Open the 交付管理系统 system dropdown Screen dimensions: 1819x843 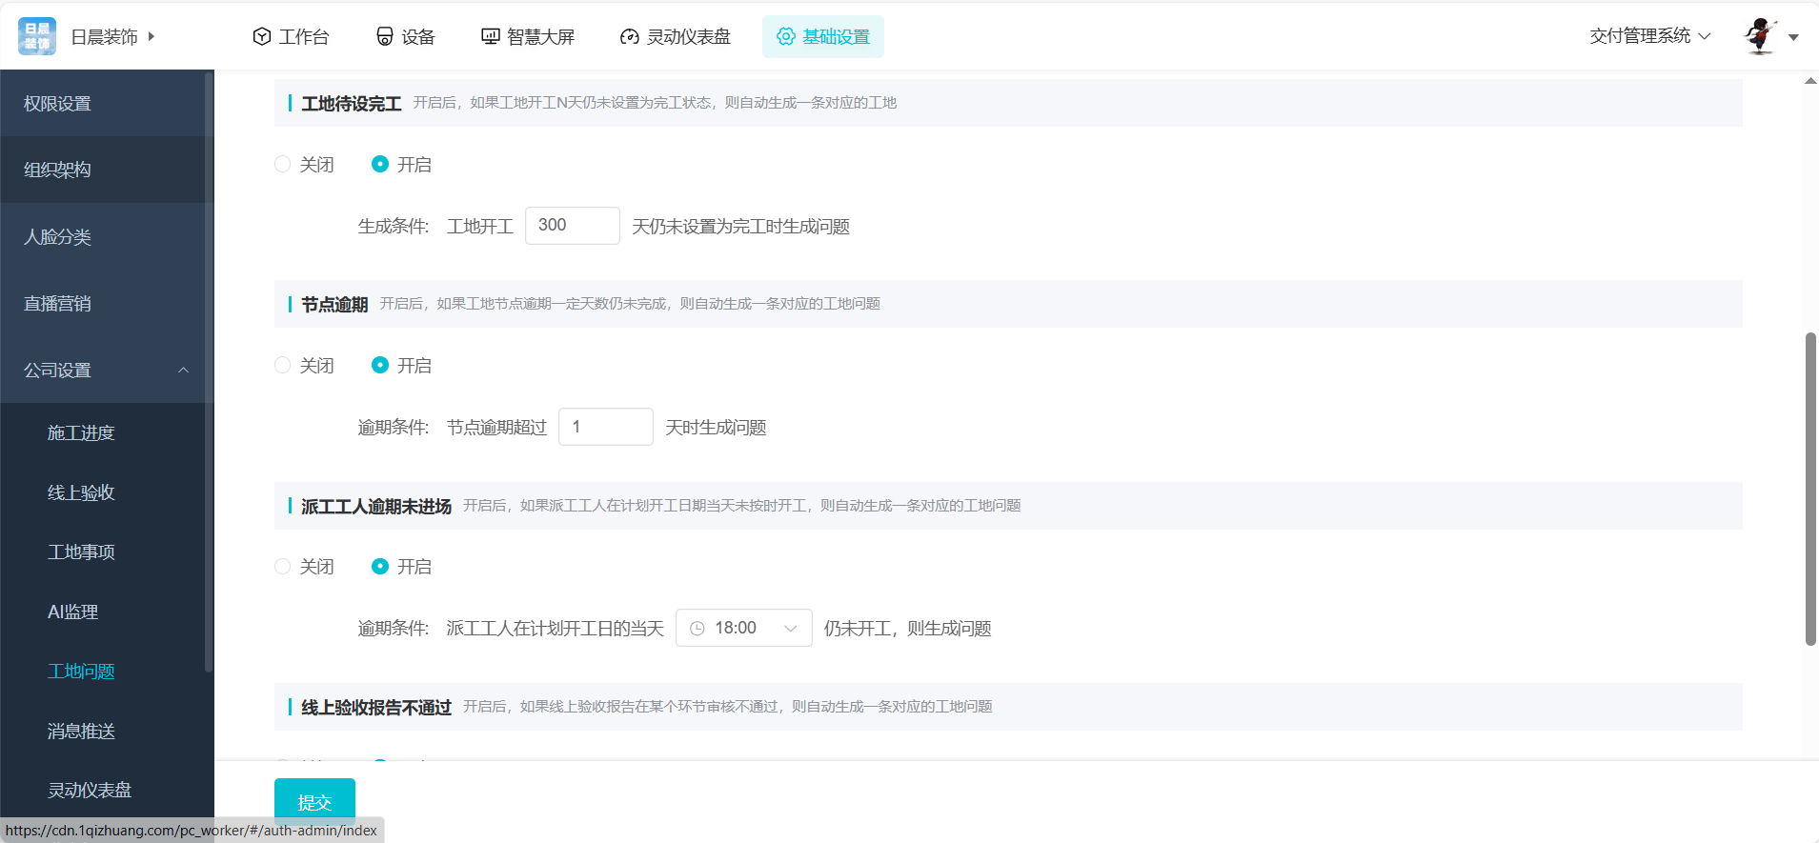1649,36
